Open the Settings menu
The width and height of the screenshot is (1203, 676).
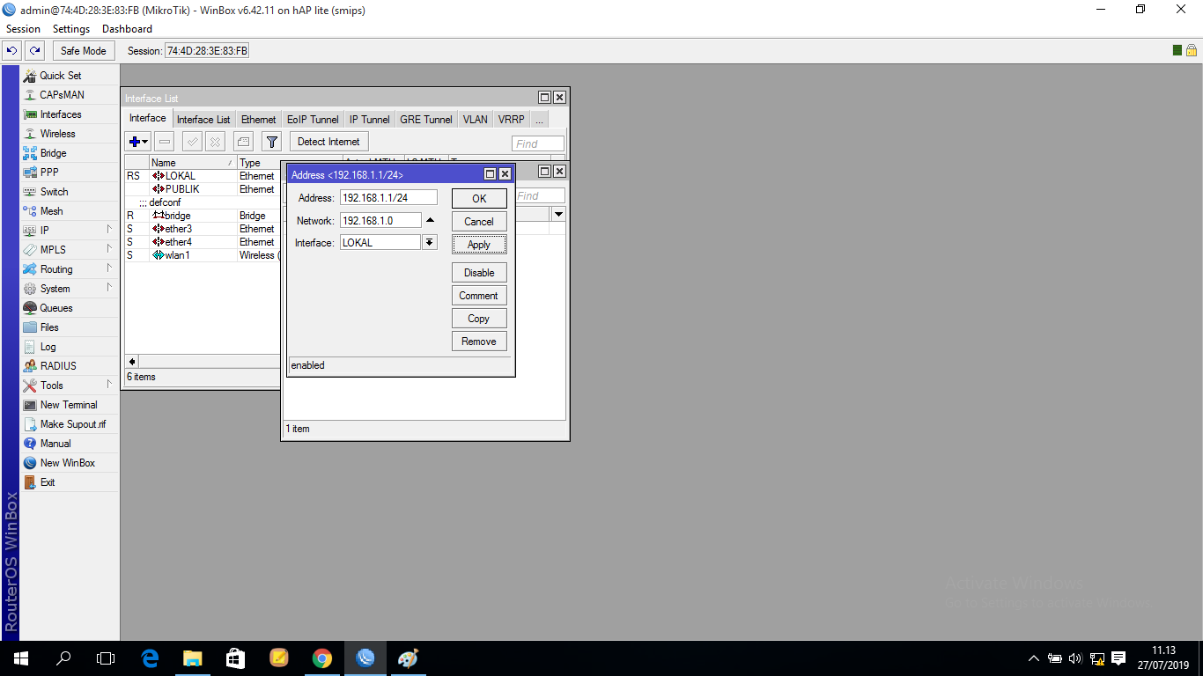pyautogui.click(x=71, y=29)
